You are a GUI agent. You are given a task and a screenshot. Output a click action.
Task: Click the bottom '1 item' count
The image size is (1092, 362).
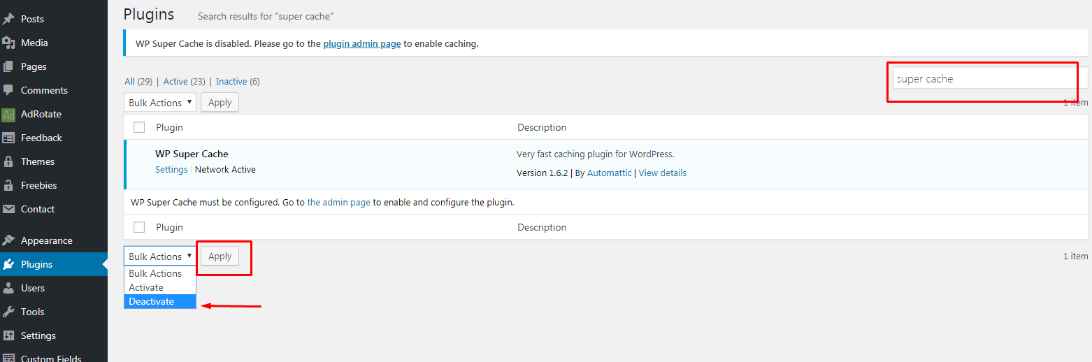coord(1075,256)
